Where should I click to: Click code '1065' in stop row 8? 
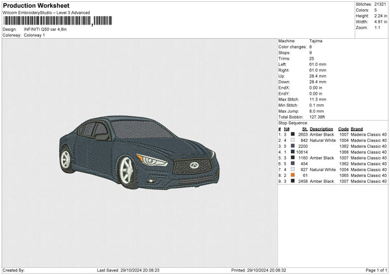coord(344,176)
